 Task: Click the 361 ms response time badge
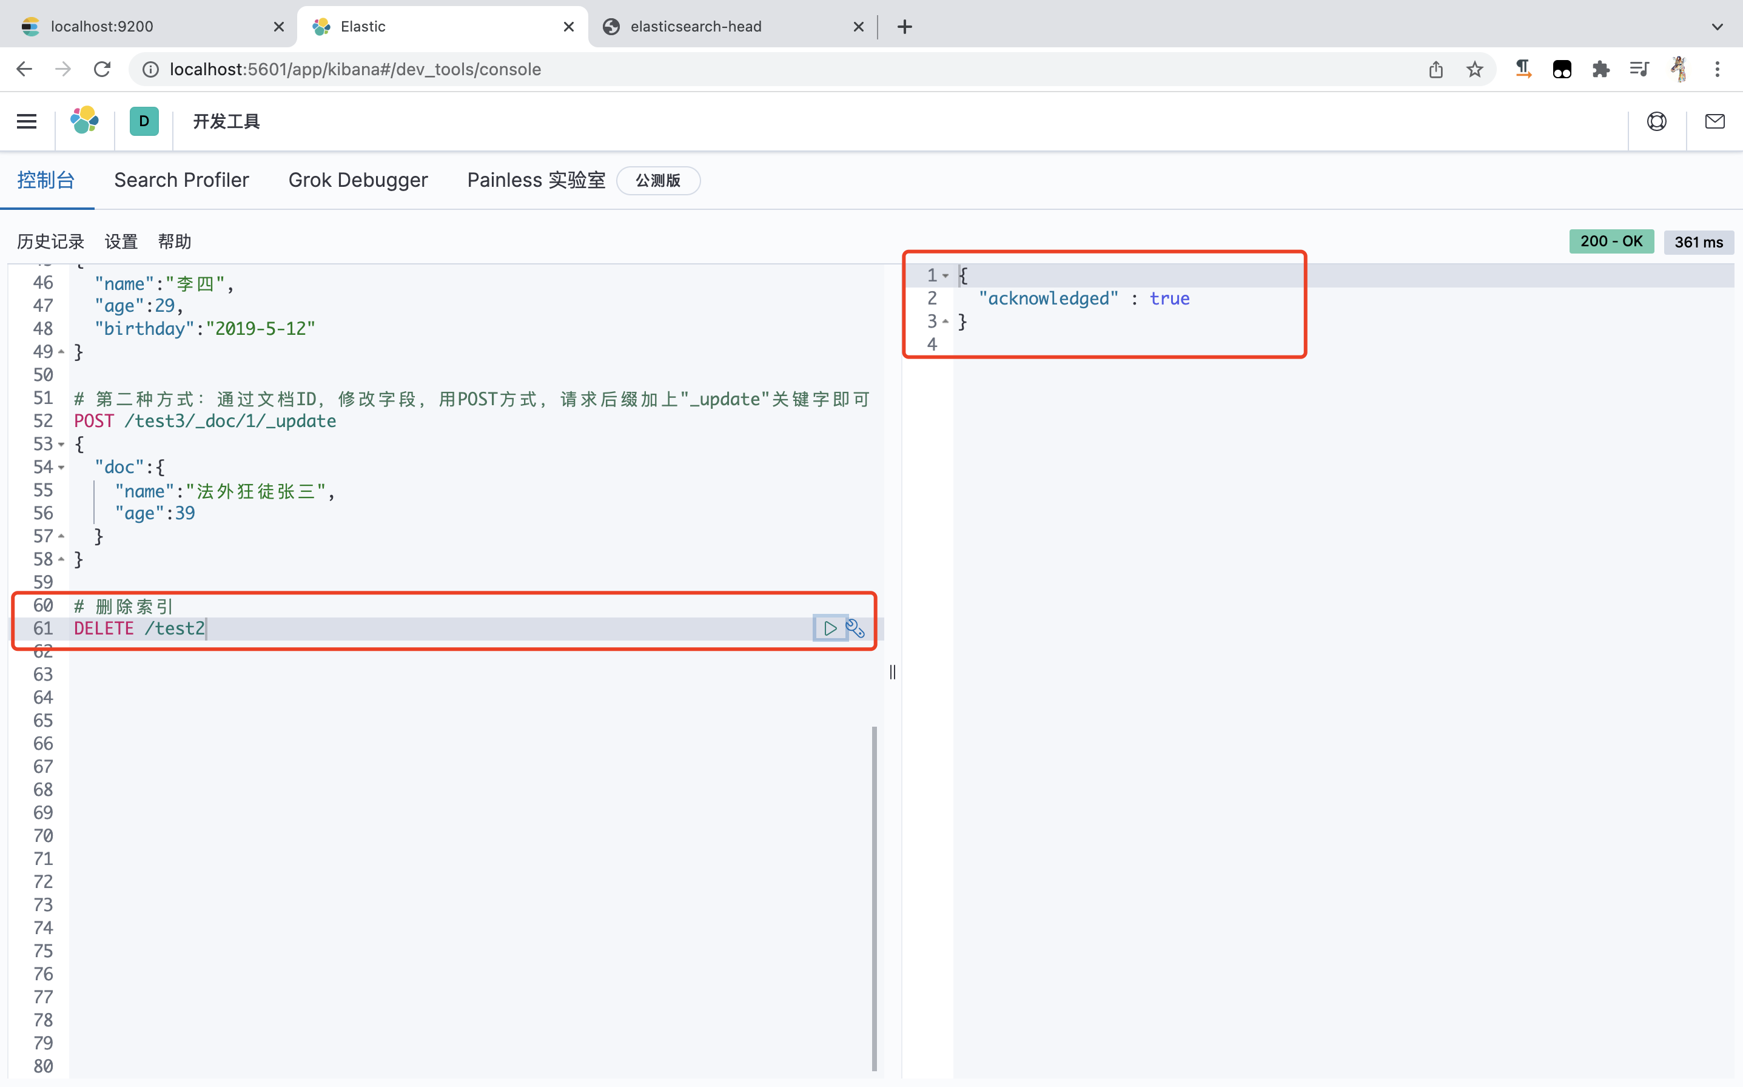1699,242
